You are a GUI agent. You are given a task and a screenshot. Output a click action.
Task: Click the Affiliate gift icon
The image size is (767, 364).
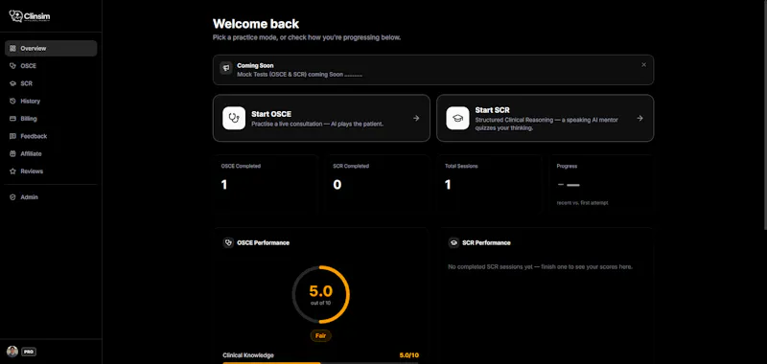tap(12, 154)
